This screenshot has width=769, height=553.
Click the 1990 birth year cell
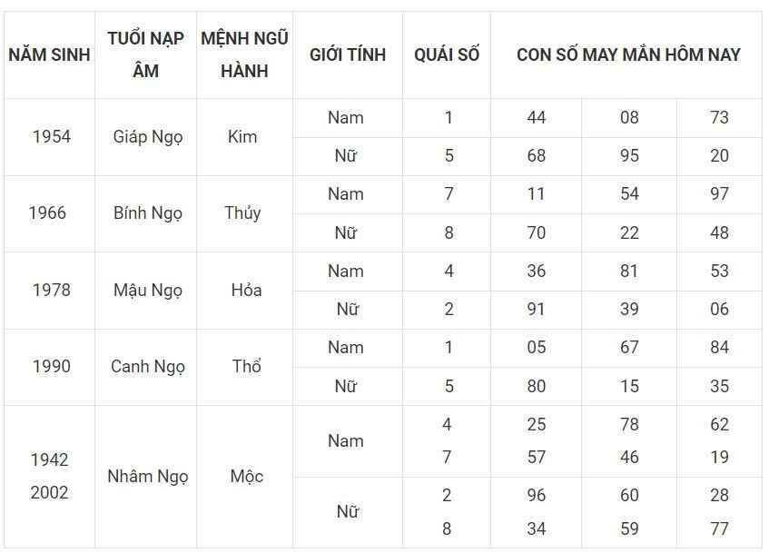pyautogui.click(x=50, y=367)
